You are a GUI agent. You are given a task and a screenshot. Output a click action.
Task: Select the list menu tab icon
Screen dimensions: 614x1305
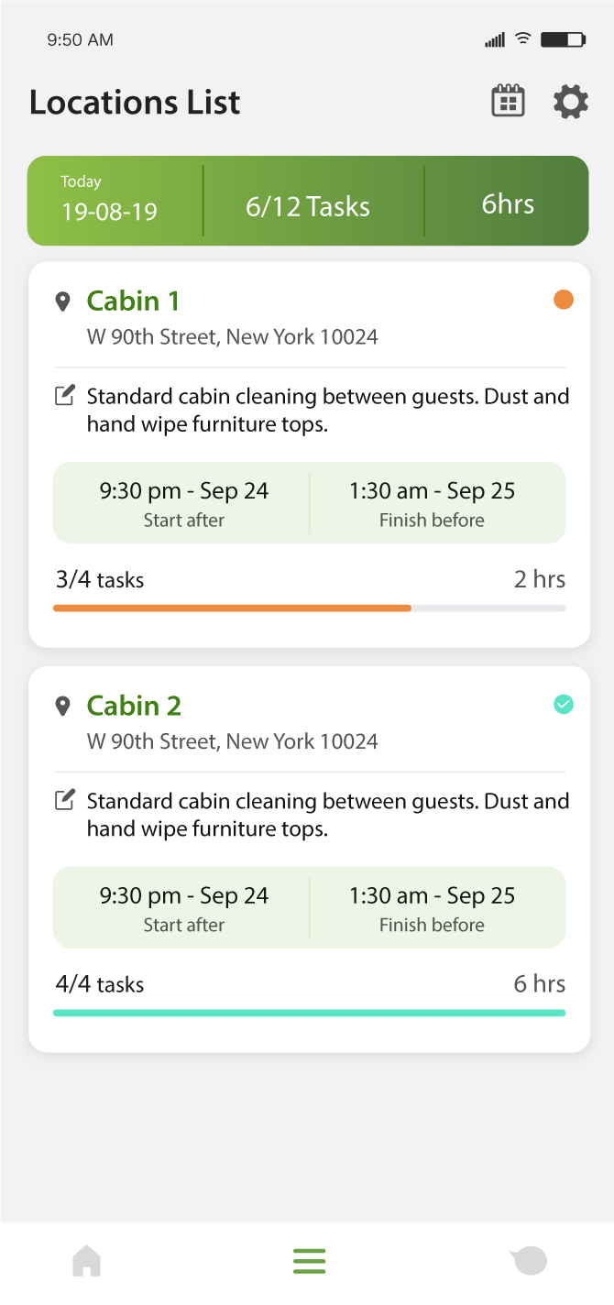[x=310, y=1261]
